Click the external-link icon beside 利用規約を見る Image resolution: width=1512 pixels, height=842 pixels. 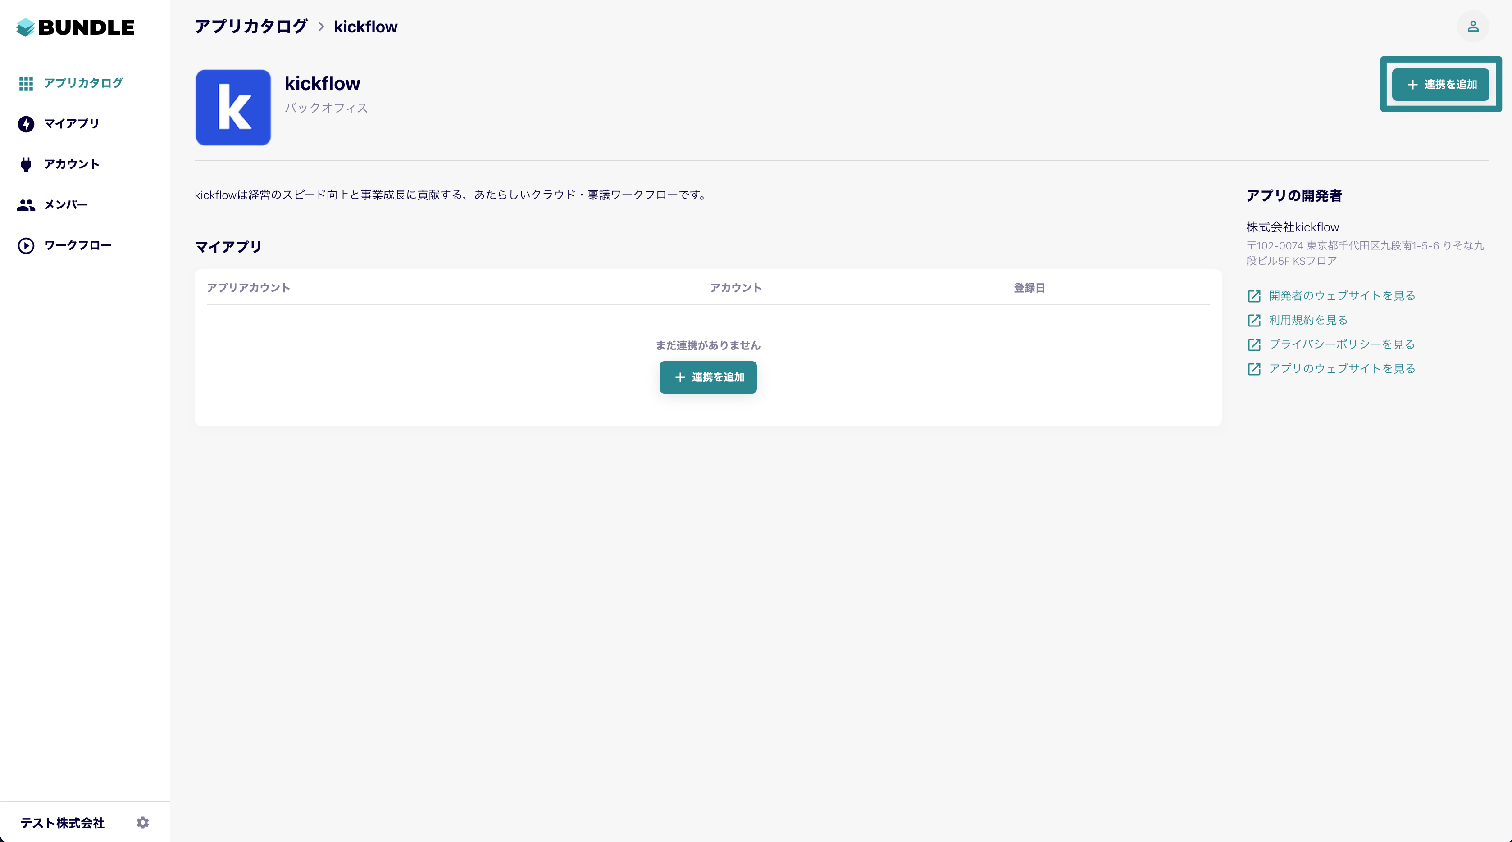[1254, 321]
